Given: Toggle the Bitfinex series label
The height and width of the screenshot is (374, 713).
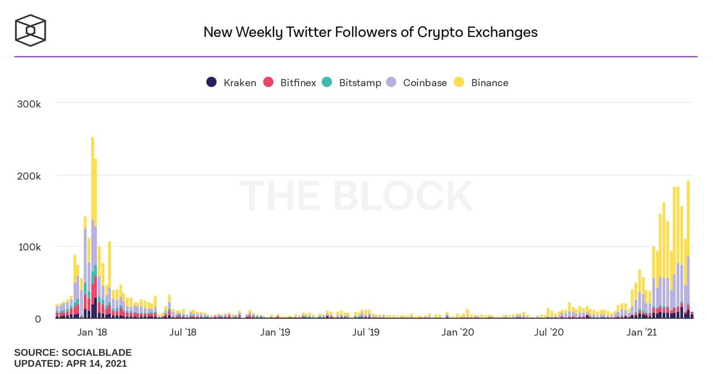Looking at the screenshot, I should 298,83.
